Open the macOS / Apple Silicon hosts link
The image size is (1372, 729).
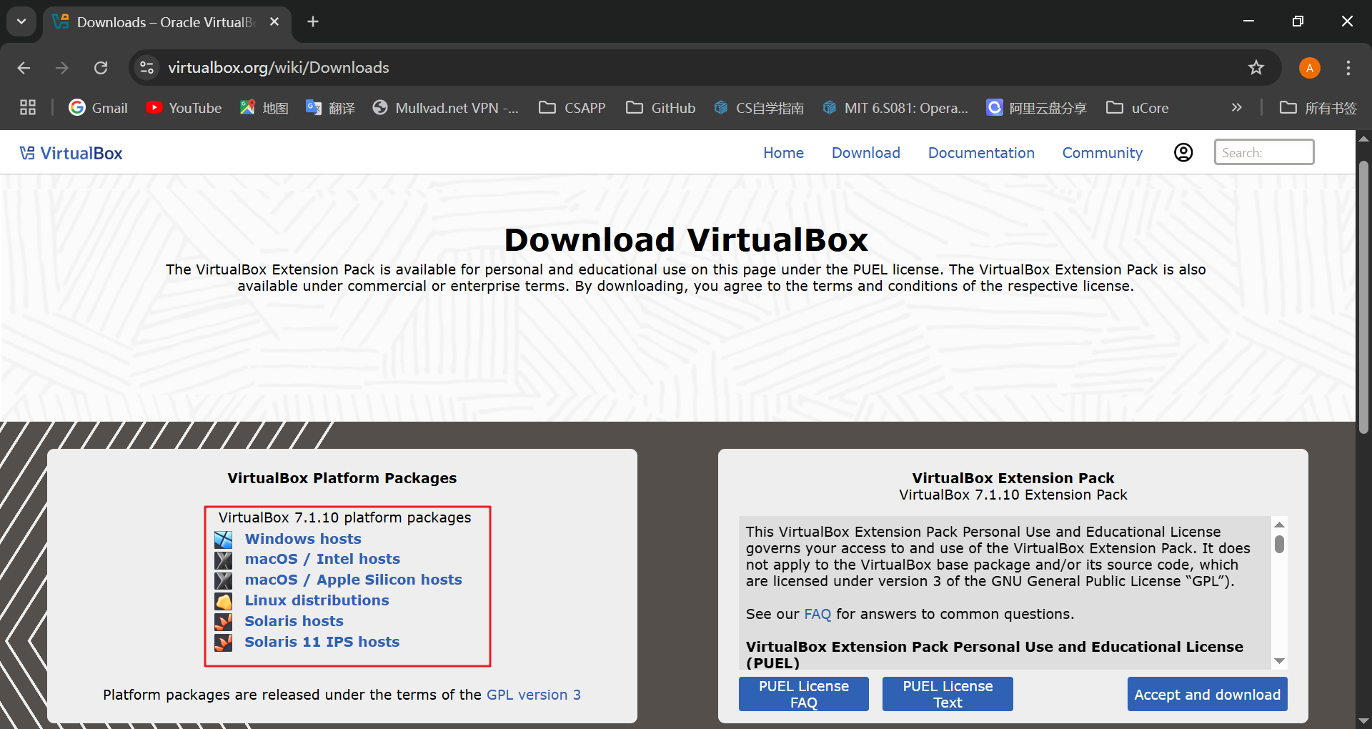click(353, 580)
